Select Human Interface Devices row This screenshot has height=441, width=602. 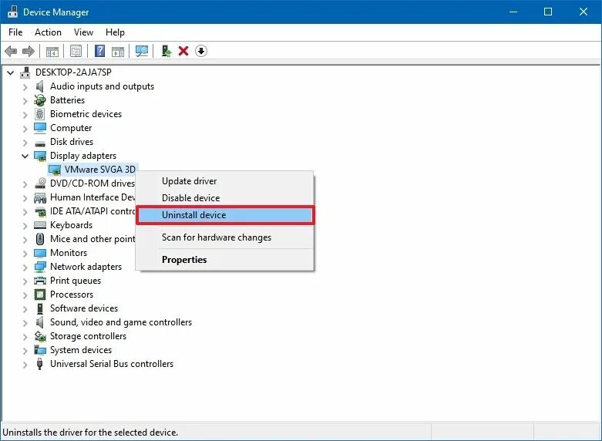pyautogui.click(x=92, y=197)
